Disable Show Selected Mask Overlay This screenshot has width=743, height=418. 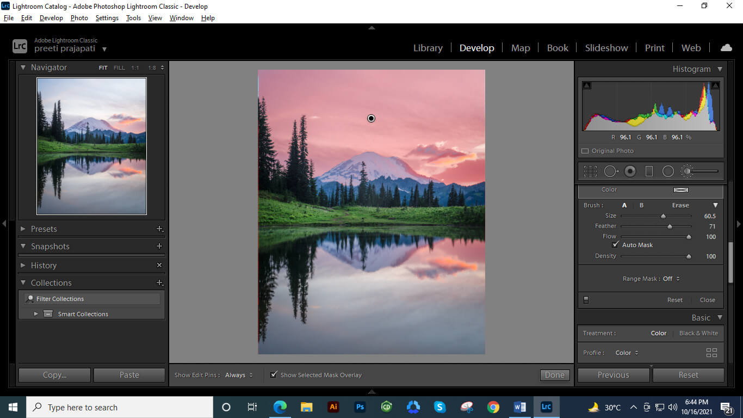[x=274, y=374]
